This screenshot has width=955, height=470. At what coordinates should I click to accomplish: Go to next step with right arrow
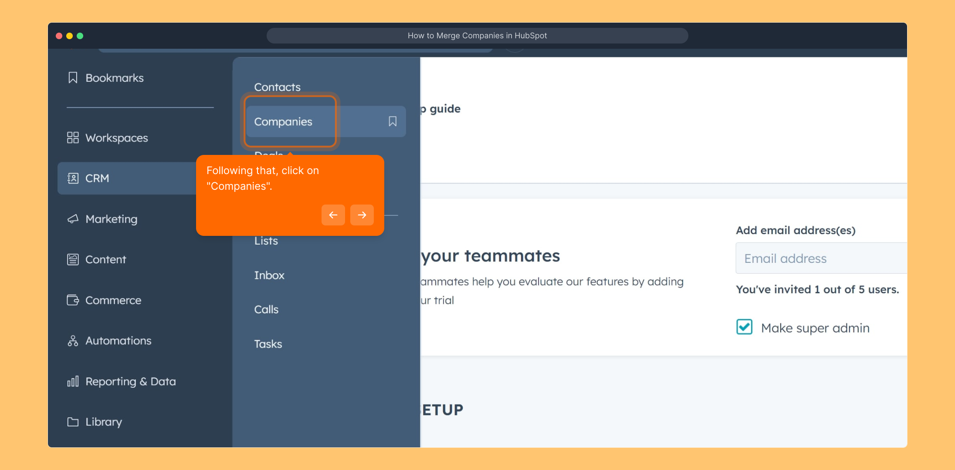(x=362, y=215)
